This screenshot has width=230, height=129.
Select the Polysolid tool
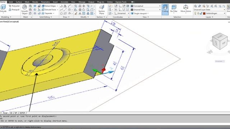14,6
